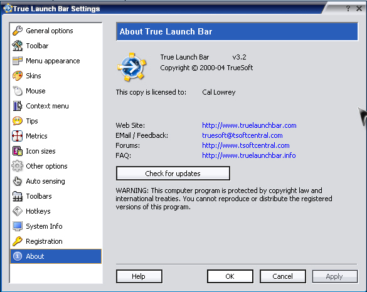Click the 'FAQ:' label
Image resolution: width=367 pixels, height=292 pixels.
point(124,155)
